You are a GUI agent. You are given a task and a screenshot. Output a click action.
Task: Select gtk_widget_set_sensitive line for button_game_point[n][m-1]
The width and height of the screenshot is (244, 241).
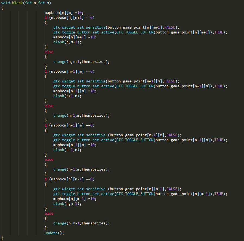click(x=117, y=189)
